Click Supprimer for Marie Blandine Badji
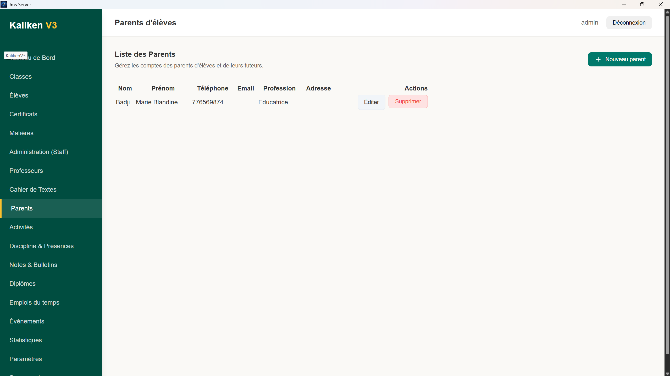 (408, 101)
